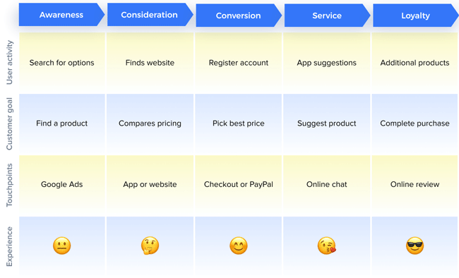Click the Search for options cell
This screenshot has height=278, width=459.
click(x=61, y=63)
